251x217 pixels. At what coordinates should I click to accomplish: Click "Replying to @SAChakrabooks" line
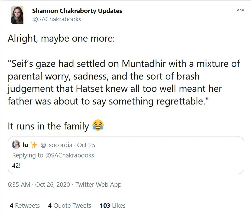(x=53, y=155)
